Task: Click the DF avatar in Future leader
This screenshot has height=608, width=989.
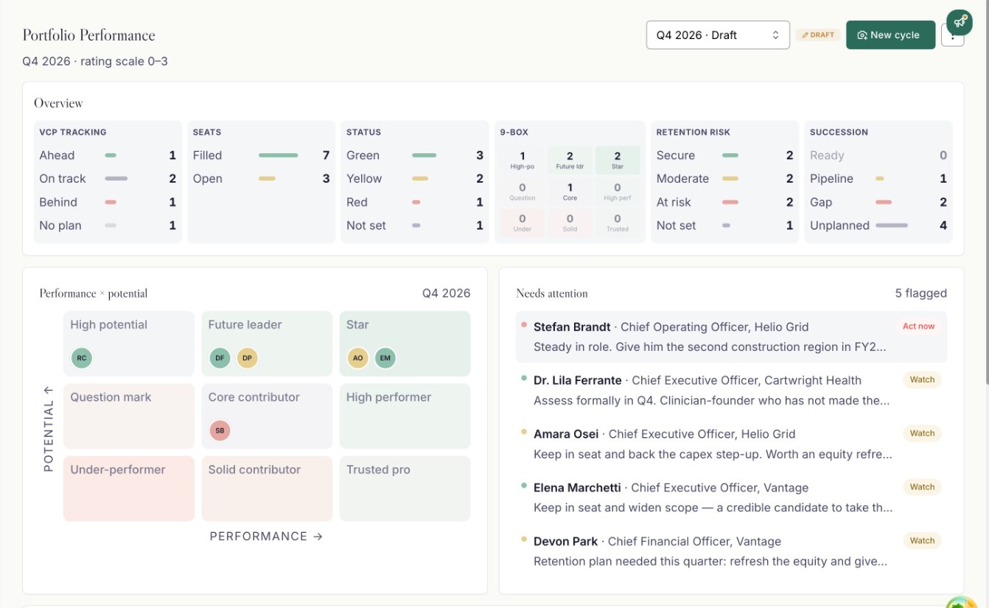Action: point(220,358)
